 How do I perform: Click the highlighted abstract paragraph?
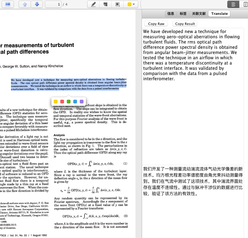(69, 84)
